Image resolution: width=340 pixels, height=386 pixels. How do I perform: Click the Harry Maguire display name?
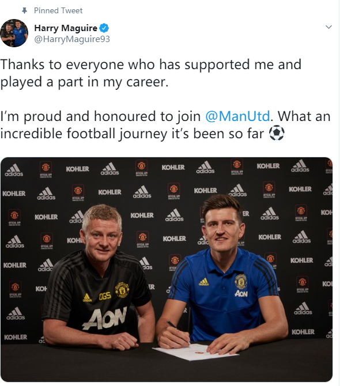click(66, 28)
